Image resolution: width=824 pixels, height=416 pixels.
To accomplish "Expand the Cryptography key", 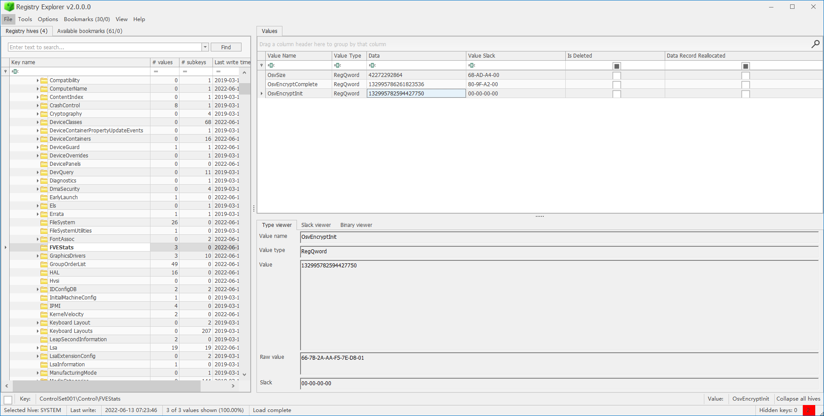I will pos(37,114).
